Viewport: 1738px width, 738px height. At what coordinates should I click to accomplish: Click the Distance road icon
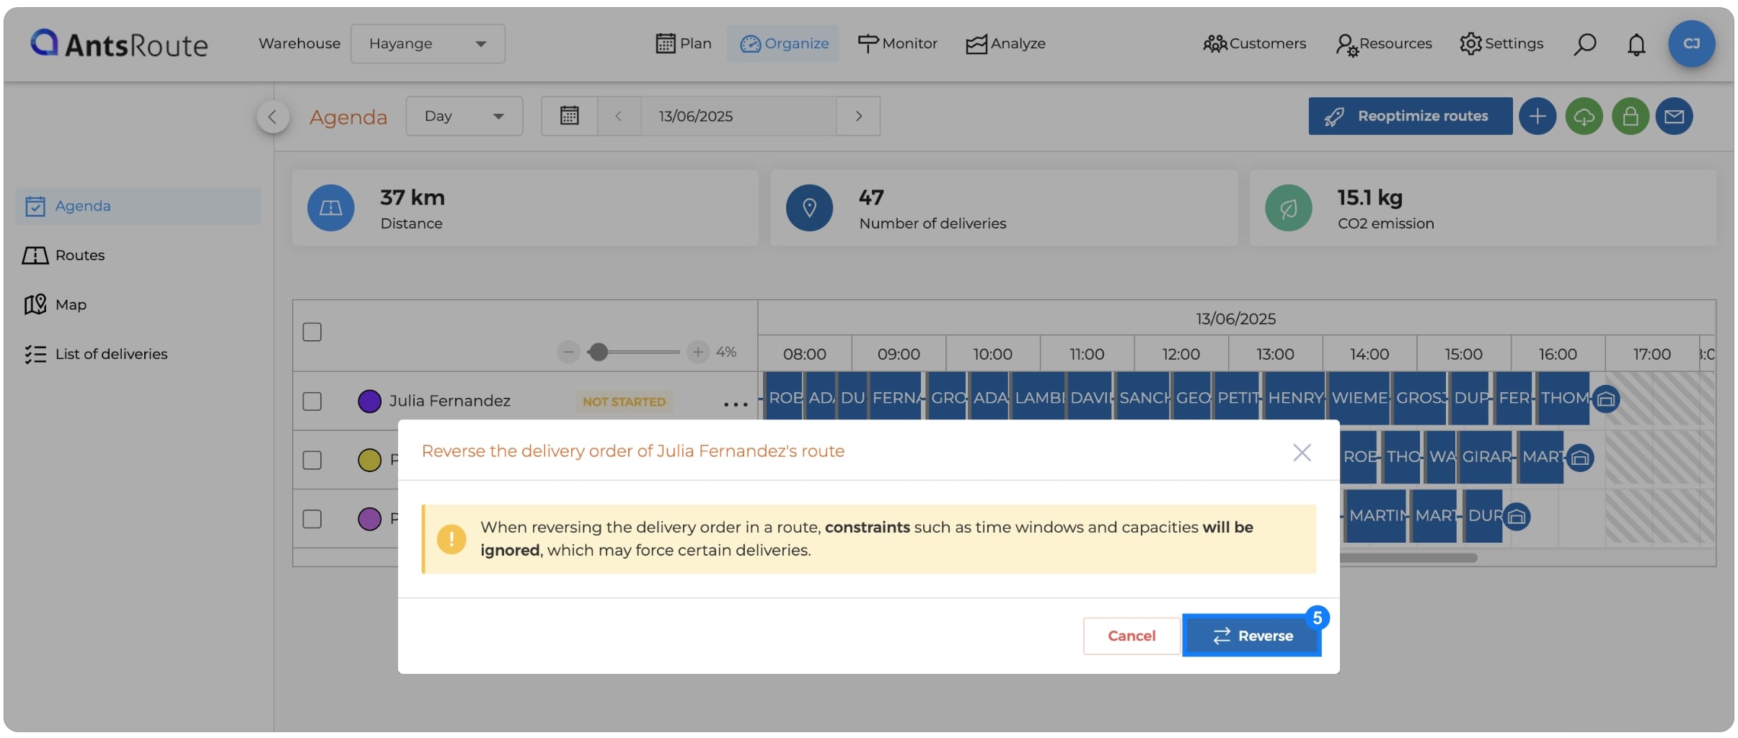pyautogui.click(x=330, y=208)
